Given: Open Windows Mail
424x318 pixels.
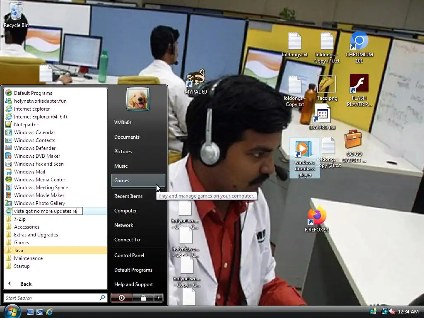Looking at the screenshot, I should (x=55, y=171).
